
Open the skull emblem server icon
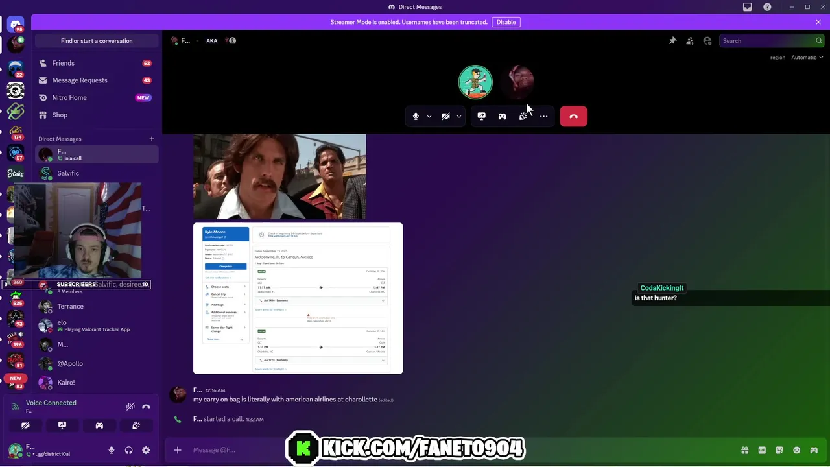pyautogui.click(x=16, y=90)
